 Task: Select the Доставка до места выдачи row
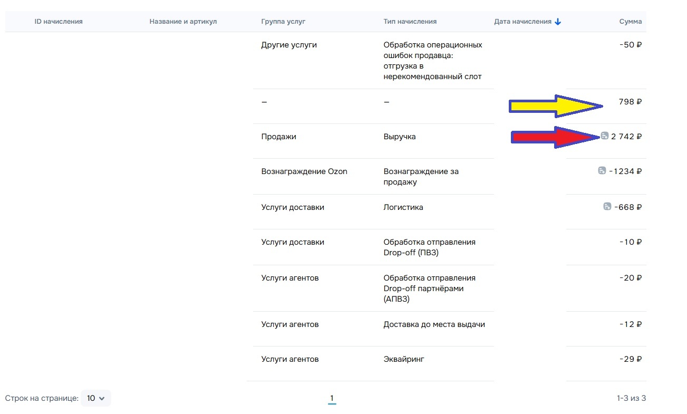433,324
